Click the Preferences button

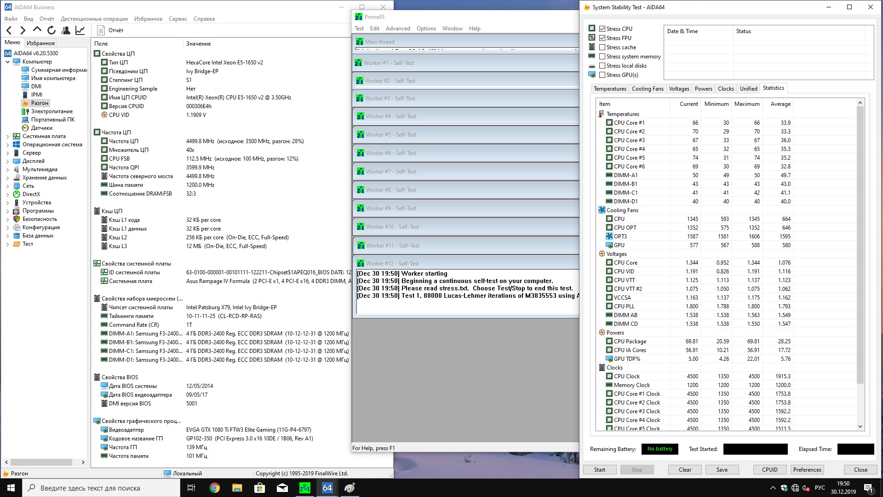click(807, 469)
